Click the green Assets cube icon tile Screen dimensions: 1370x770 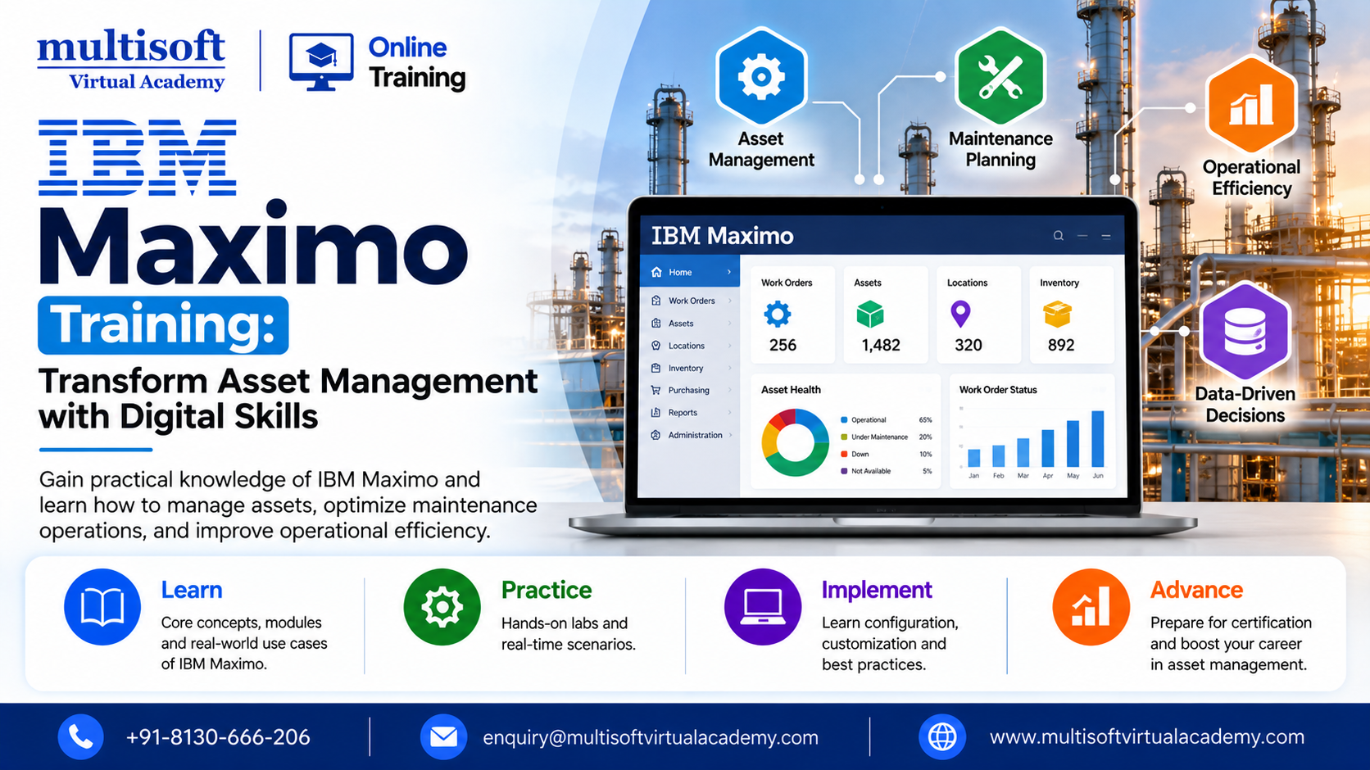point(869,314)
